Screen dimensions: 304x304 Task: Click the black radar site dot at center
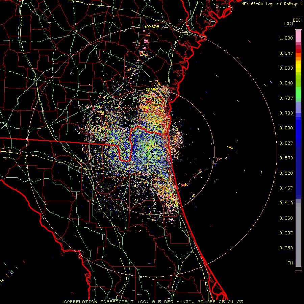click(152, 151)
